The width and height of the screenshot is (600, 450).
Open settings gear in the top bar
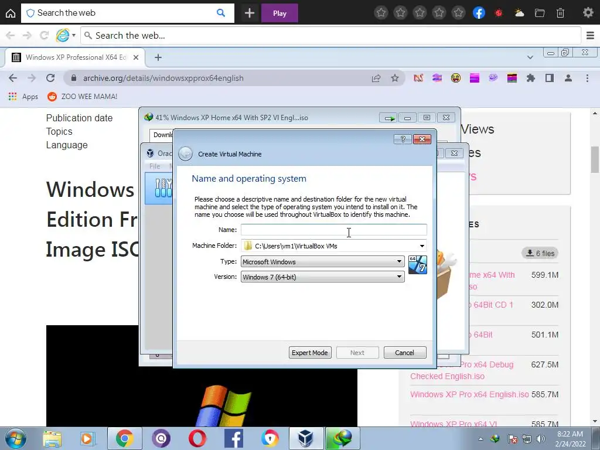(x=588, y=13)
